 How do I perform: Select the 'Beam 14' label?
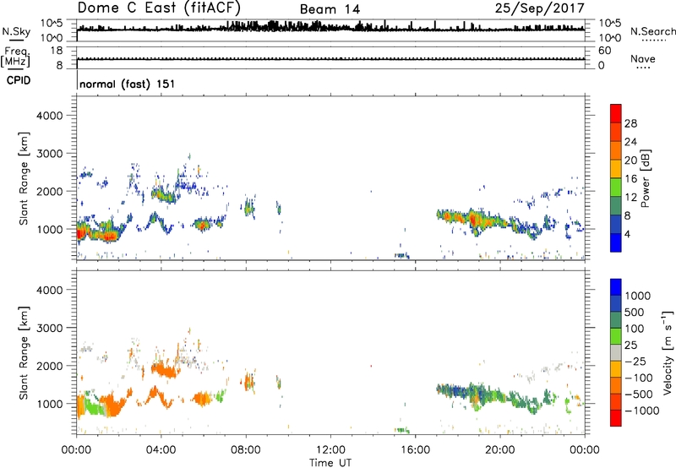330,9
